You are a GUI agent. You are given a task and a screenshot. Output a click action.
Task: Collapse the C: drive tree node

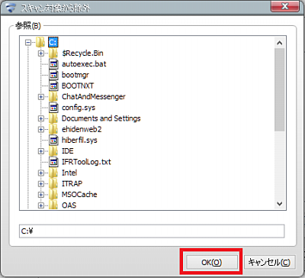coord(28,42)
